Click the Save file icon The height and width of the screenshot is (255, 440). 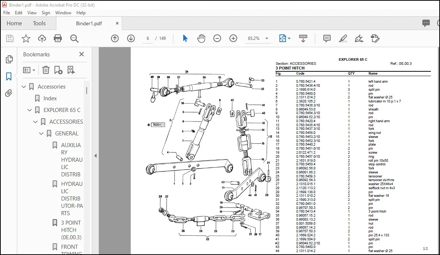pyautogui.click(x=10, y=38)
